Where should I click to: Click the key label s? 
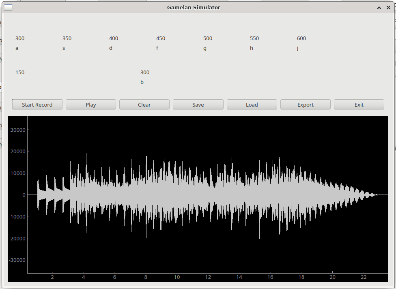click(64, 48)
